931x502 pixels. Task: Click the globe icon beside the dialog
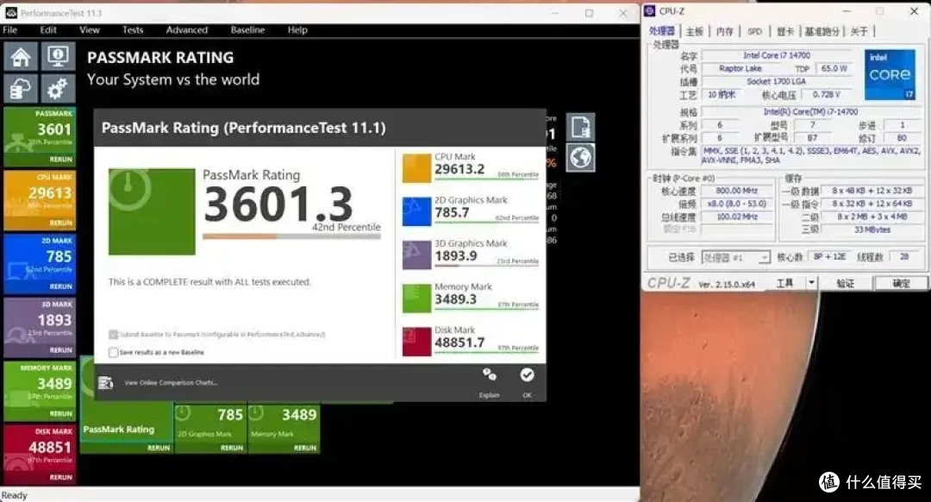point(580,158)
